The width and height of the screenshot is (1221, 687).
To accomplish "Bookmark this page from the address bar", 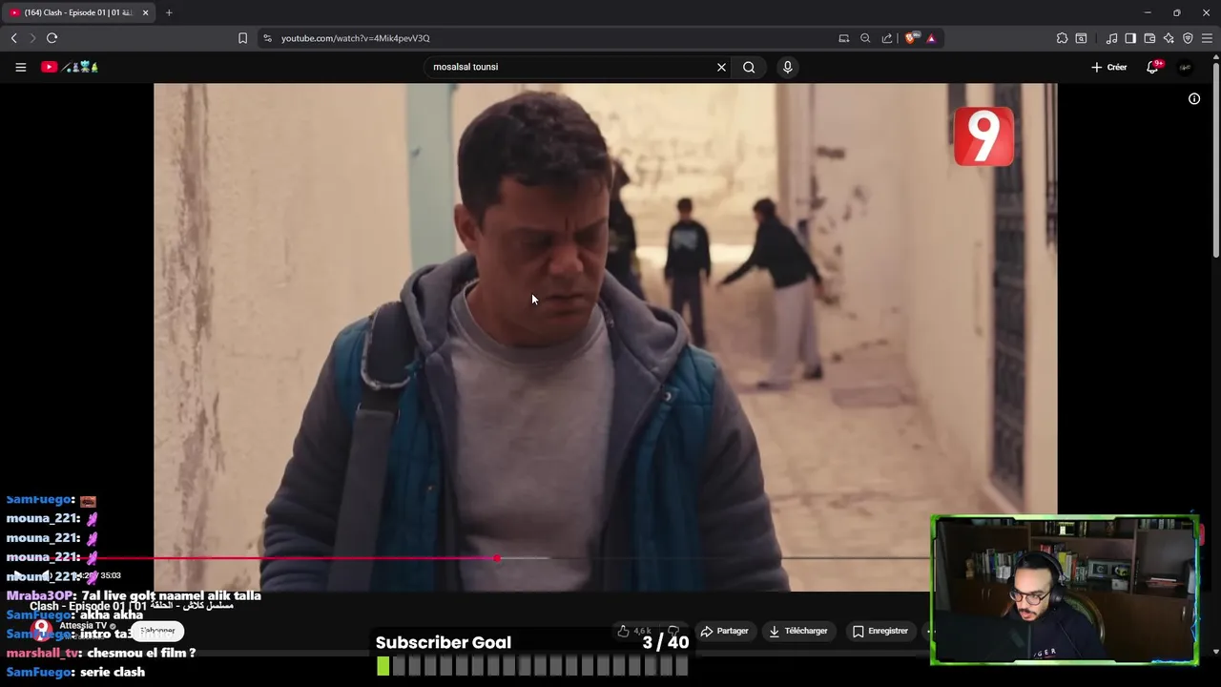I will click(x=242, y=38).
